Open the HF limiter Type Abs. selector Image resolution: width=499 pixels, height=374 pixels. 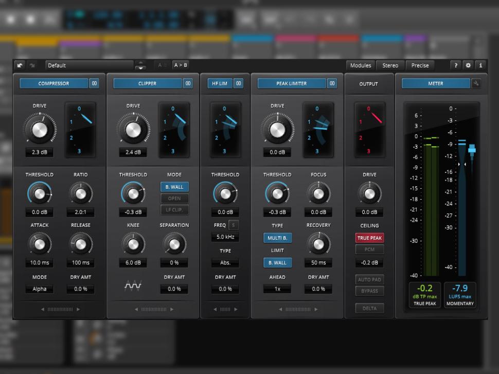point(225,263)
